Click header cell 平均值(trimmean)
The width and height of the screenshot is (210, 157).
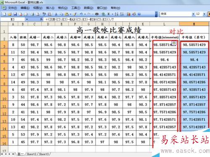(x=165, y=37)
